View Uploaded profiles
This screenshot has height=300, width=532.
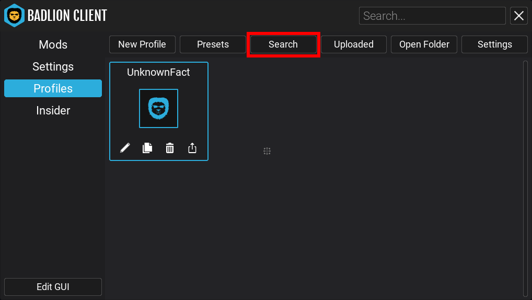pos(354,44)
